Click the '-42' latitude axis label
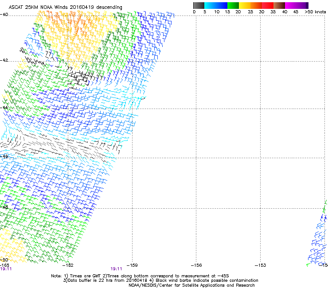This screenshot has width=328, height=288. point(4,60)
